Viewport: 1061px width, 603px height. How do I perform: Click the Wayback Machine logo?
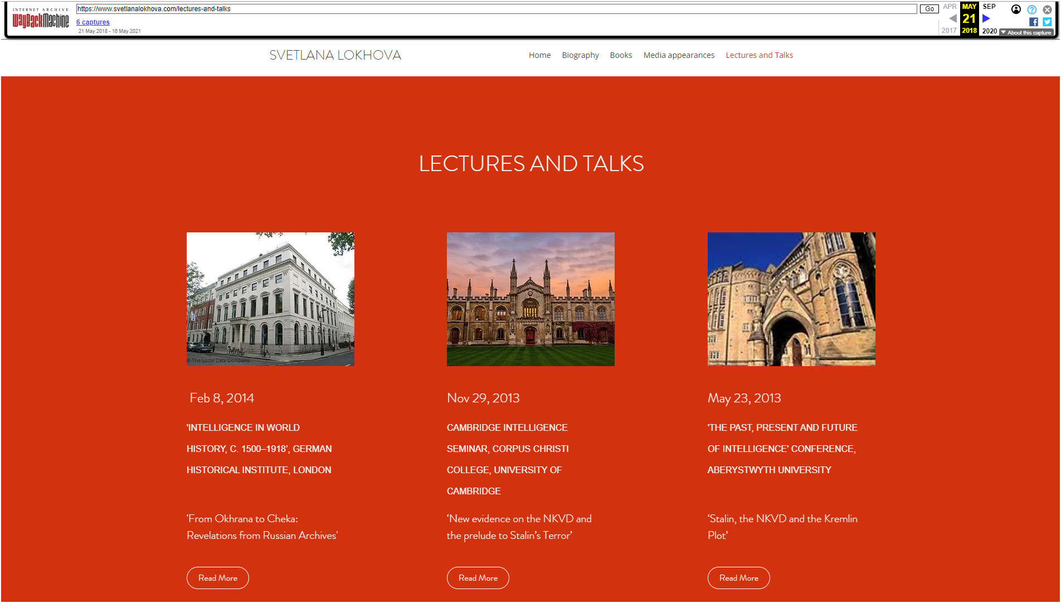pos(41,18)
